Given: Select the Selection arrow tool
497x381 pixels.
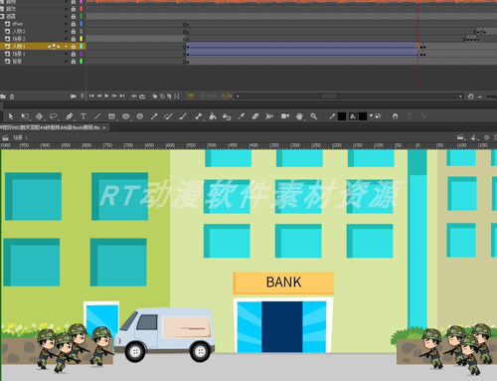Looking at the screenshot, I should pyautogui.click(x=11, y=116).
